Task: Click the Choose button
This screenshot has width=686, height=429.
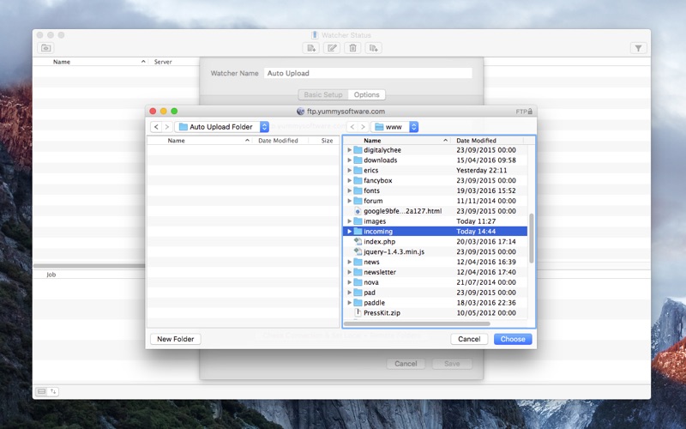Action: [x=513, y=339]
